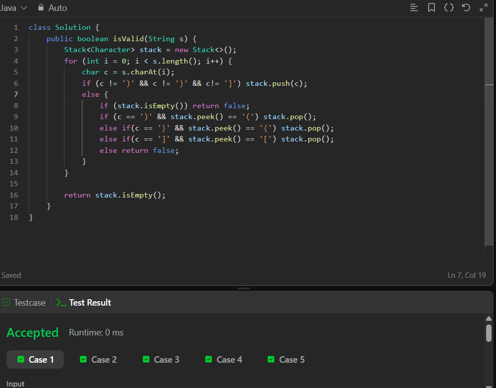Click the curly braces icon
This screenshot has width=496, height=388.
point(449,7)
